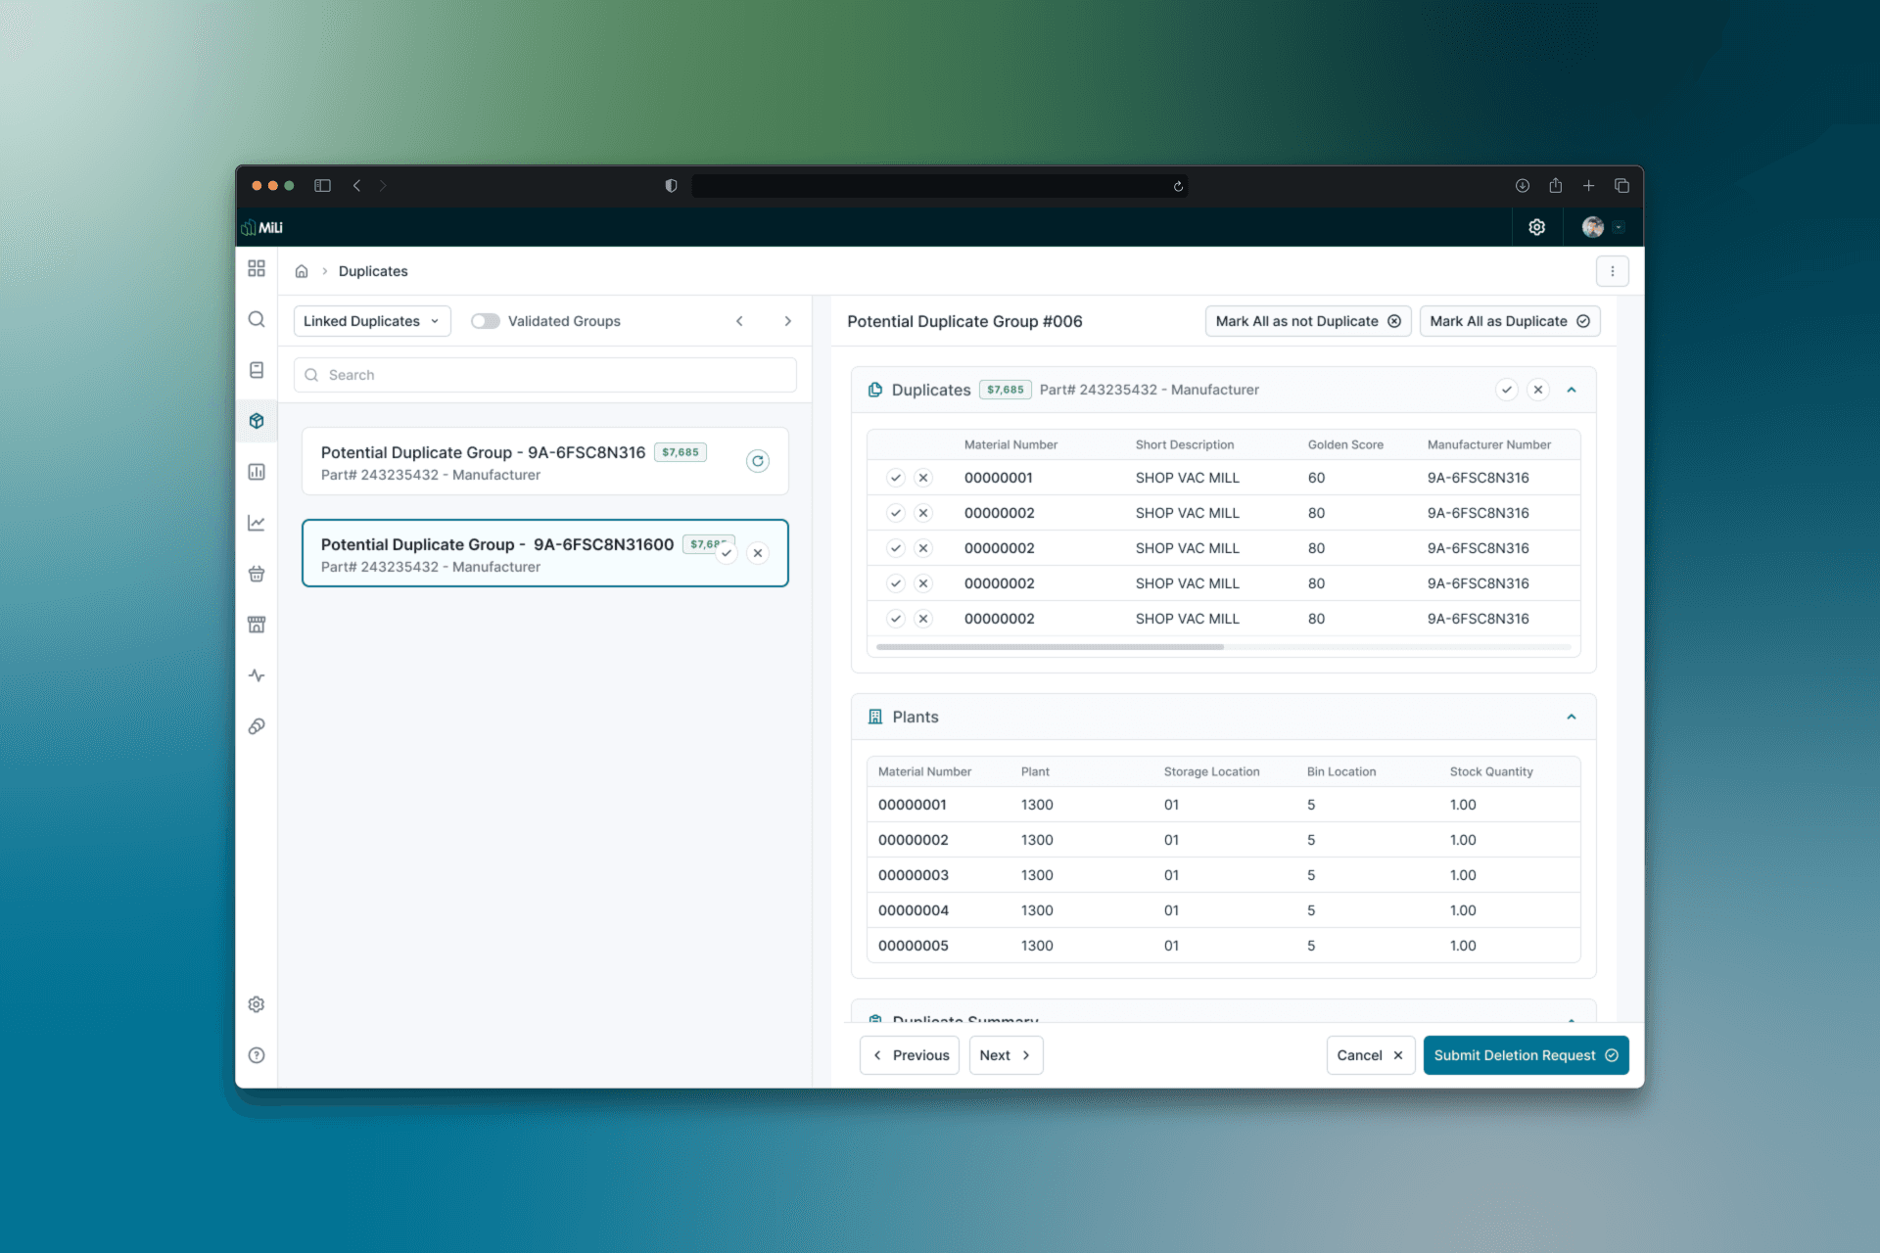Collapse the Plants section chevron
Screen dimensions: 1880x1253
coord(1571,717)
